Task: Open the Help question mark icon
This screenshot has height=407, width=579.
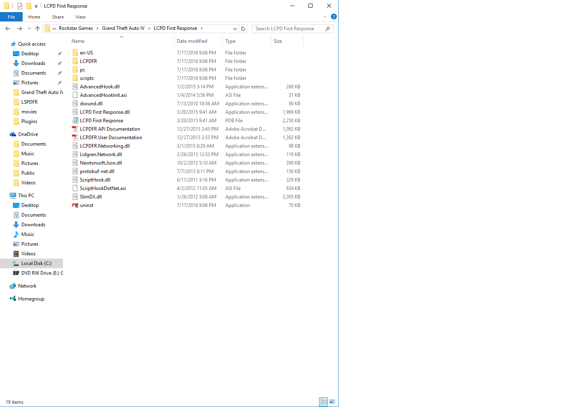Action: 334,17
